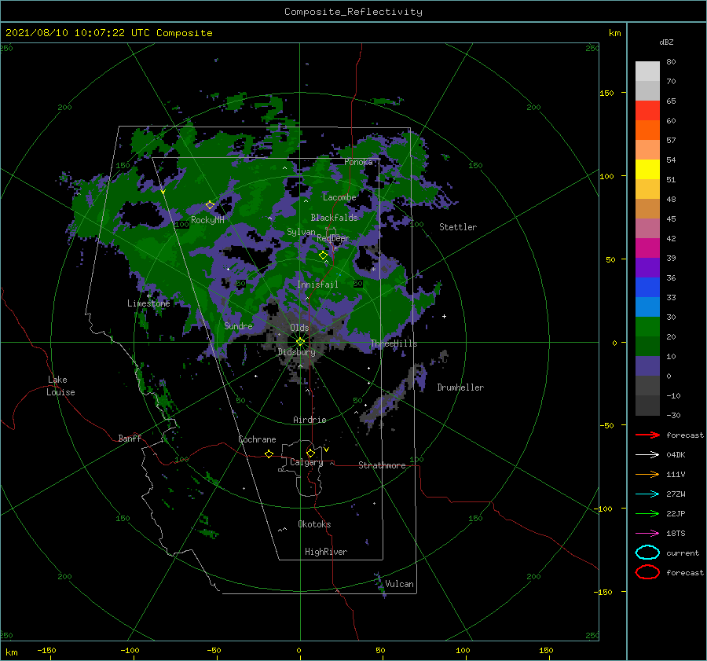Click the red forecast ellipse legend icon

(647, 572)
